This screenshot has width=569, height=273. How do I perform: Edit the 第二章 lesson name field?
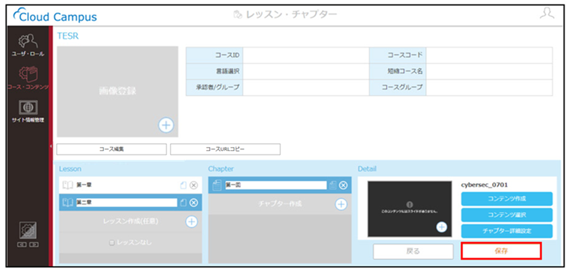pyautogui.click(x=126, y=202)
